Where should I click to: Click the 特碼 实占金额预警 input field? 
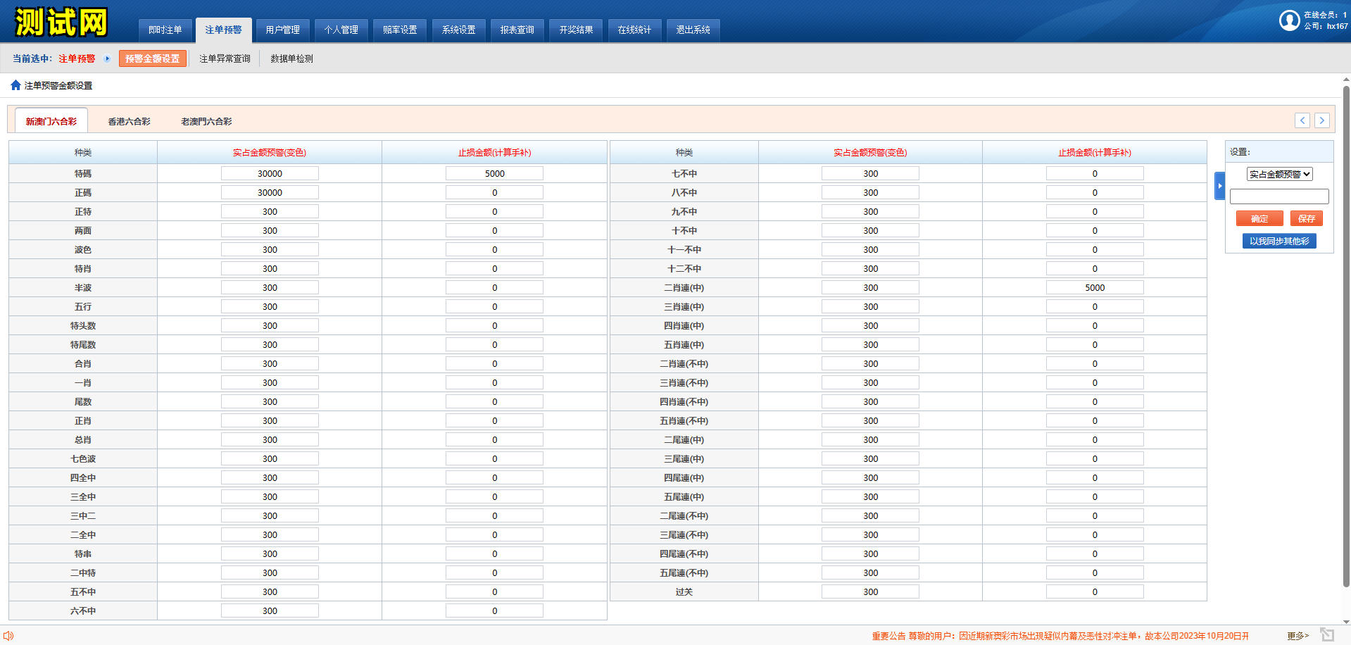pos(270,174)
